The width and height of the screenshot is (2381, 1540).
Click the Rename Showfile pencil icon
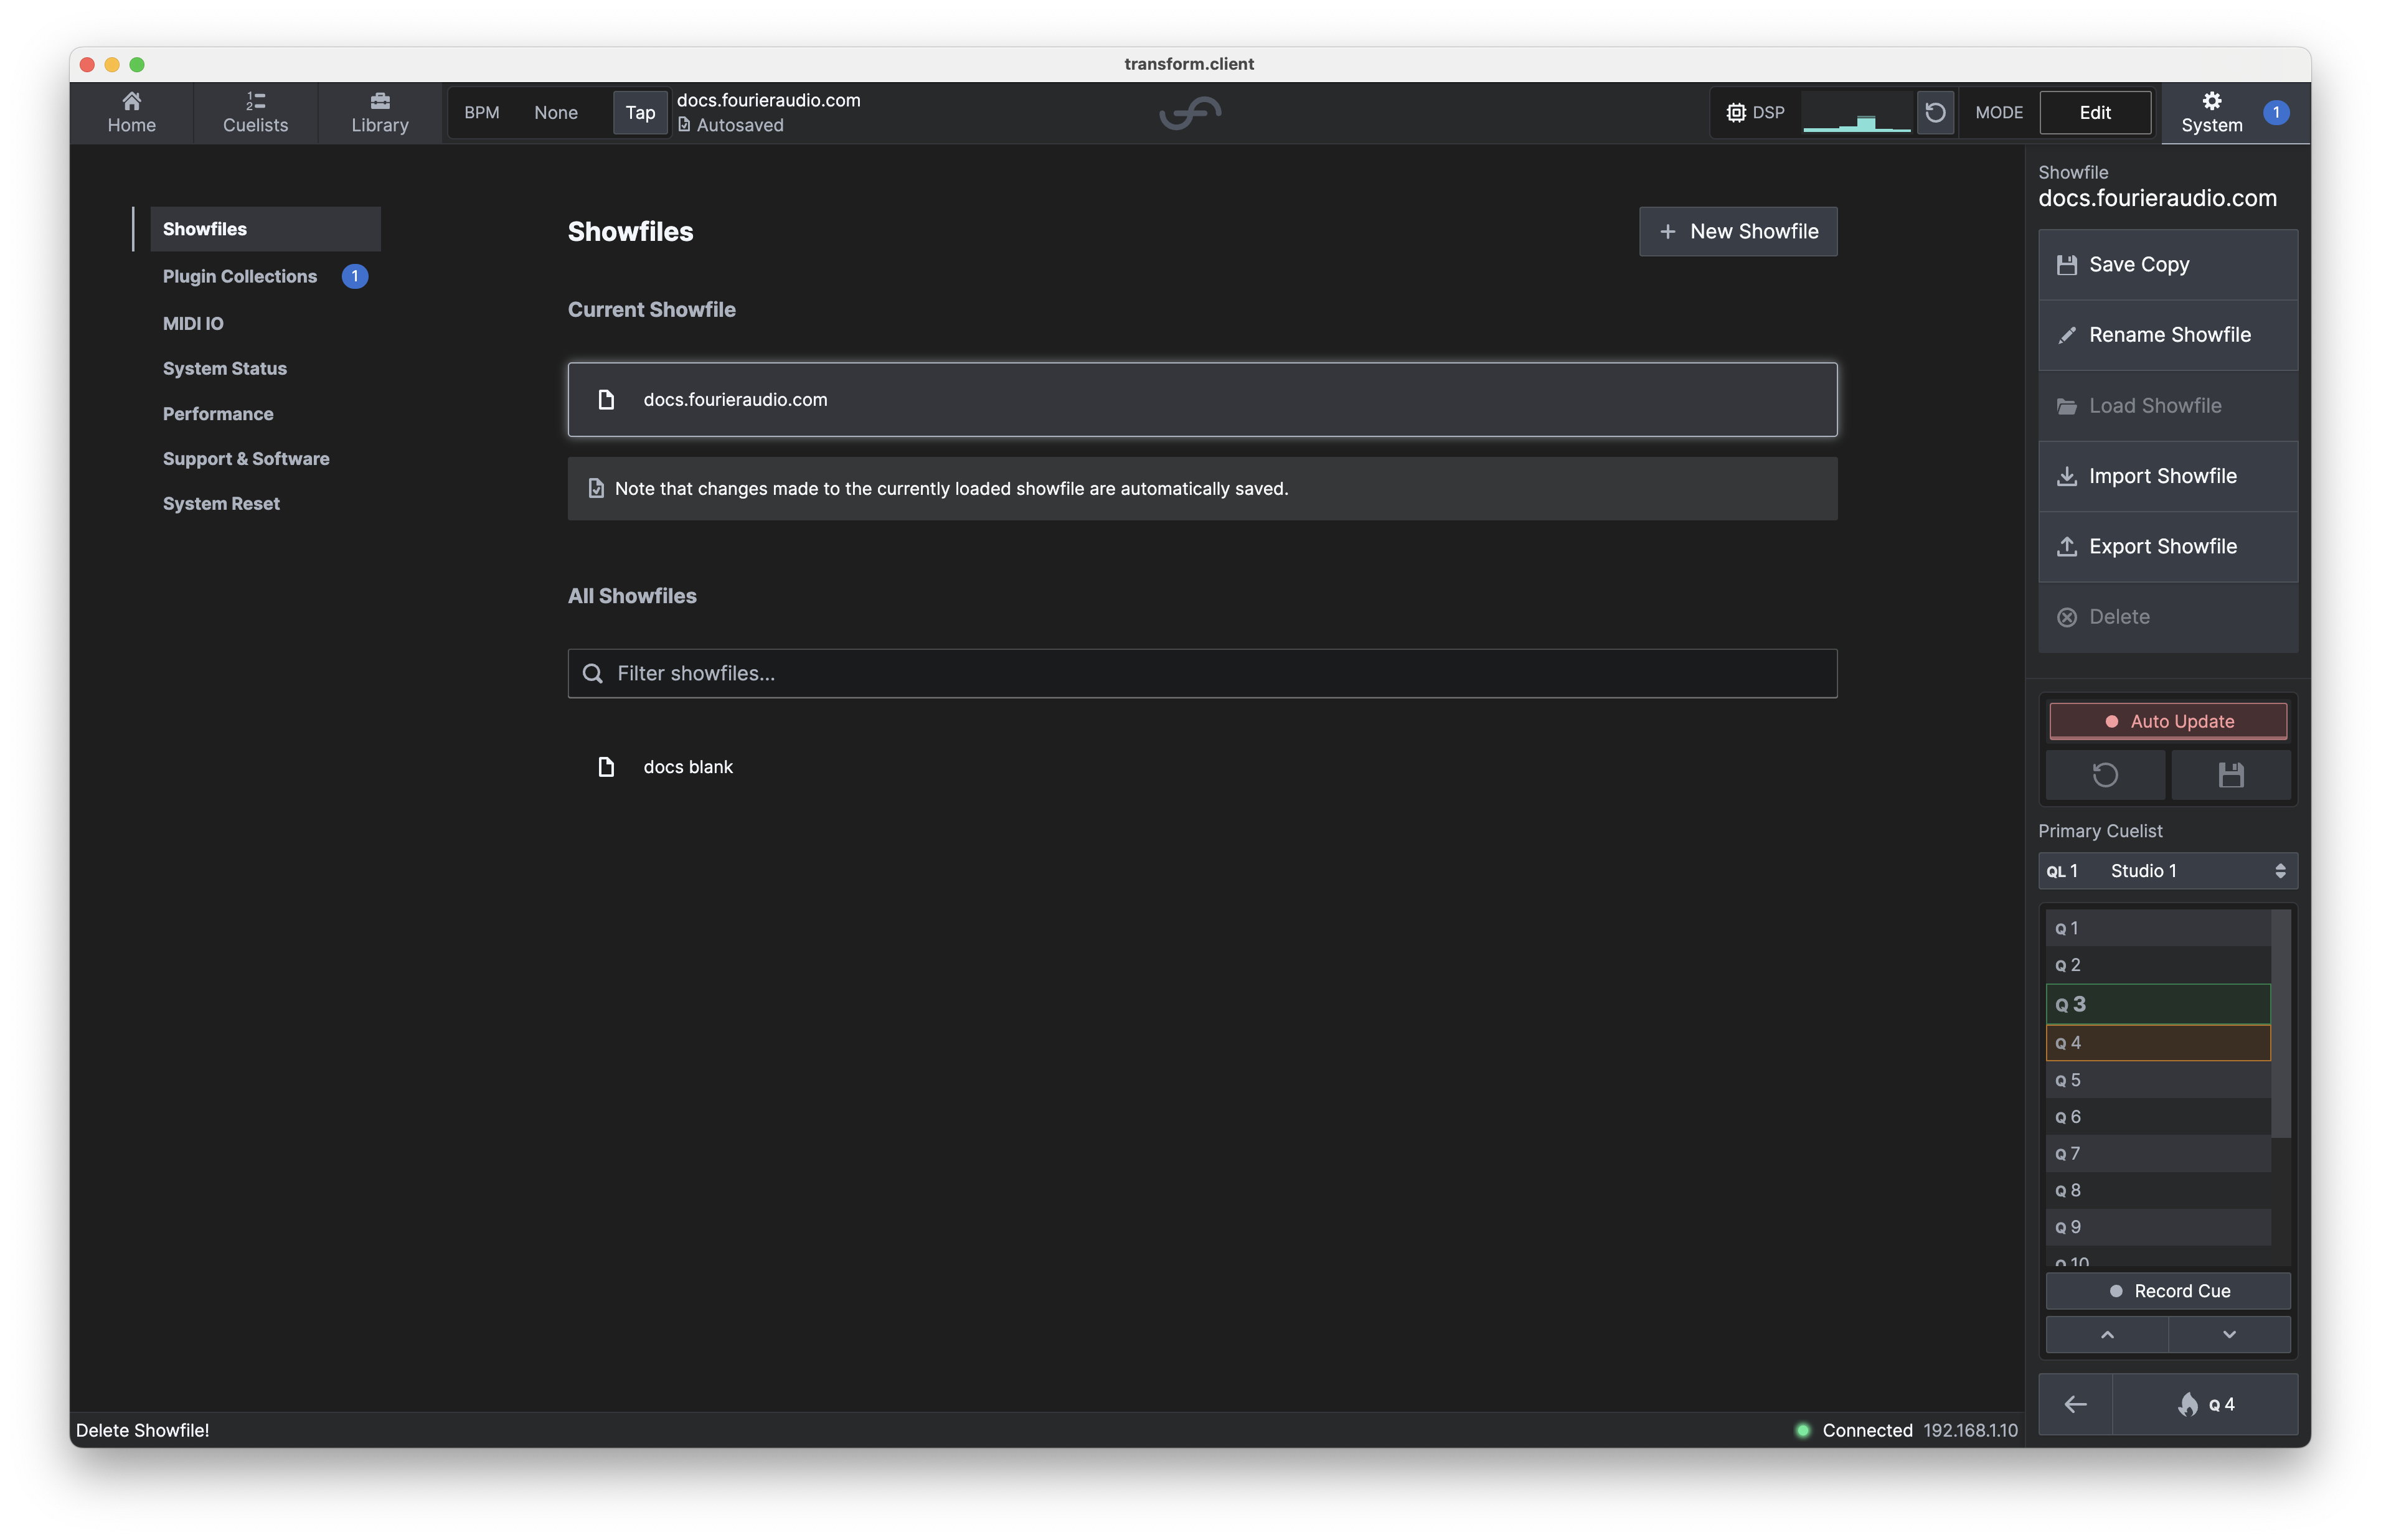(2066, 335)
